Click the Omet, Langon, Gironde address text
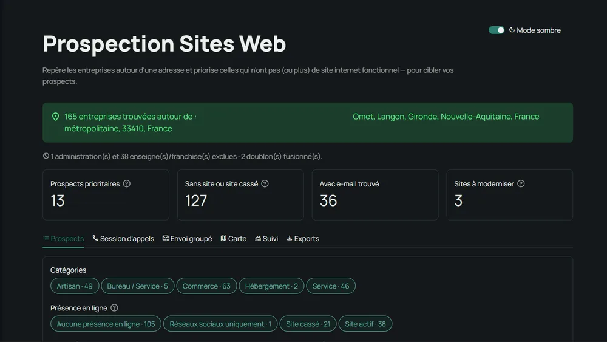607x342 pixels. 446,117
